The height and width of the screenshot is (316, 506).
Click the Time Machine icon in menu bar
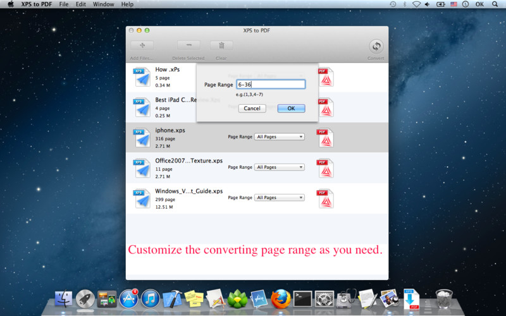[x=393, y=4]
